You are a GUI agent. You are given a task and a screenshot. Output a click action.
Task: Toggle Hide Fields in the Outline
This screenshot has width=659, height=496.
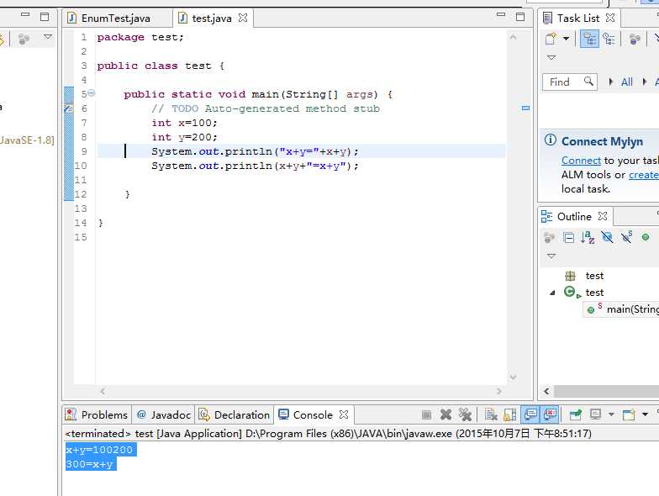pyautogui.click(x=607, y=237)
